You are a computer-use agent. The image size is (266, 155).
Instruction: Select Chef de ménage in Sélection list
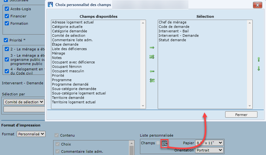[x=172, y=22]
